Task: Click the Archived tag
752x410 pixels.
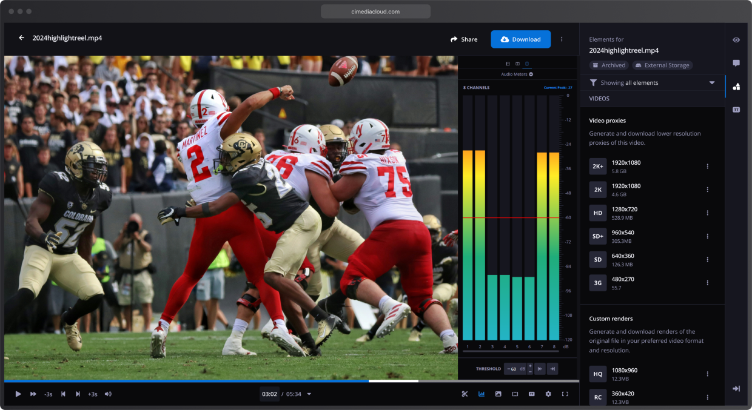Action: [x=609, y=65]
